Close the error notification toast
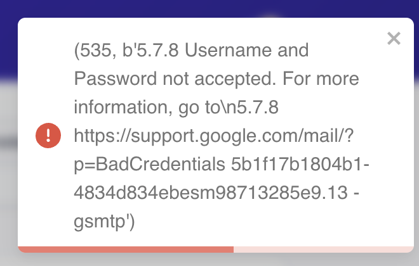 pos(394,39)
